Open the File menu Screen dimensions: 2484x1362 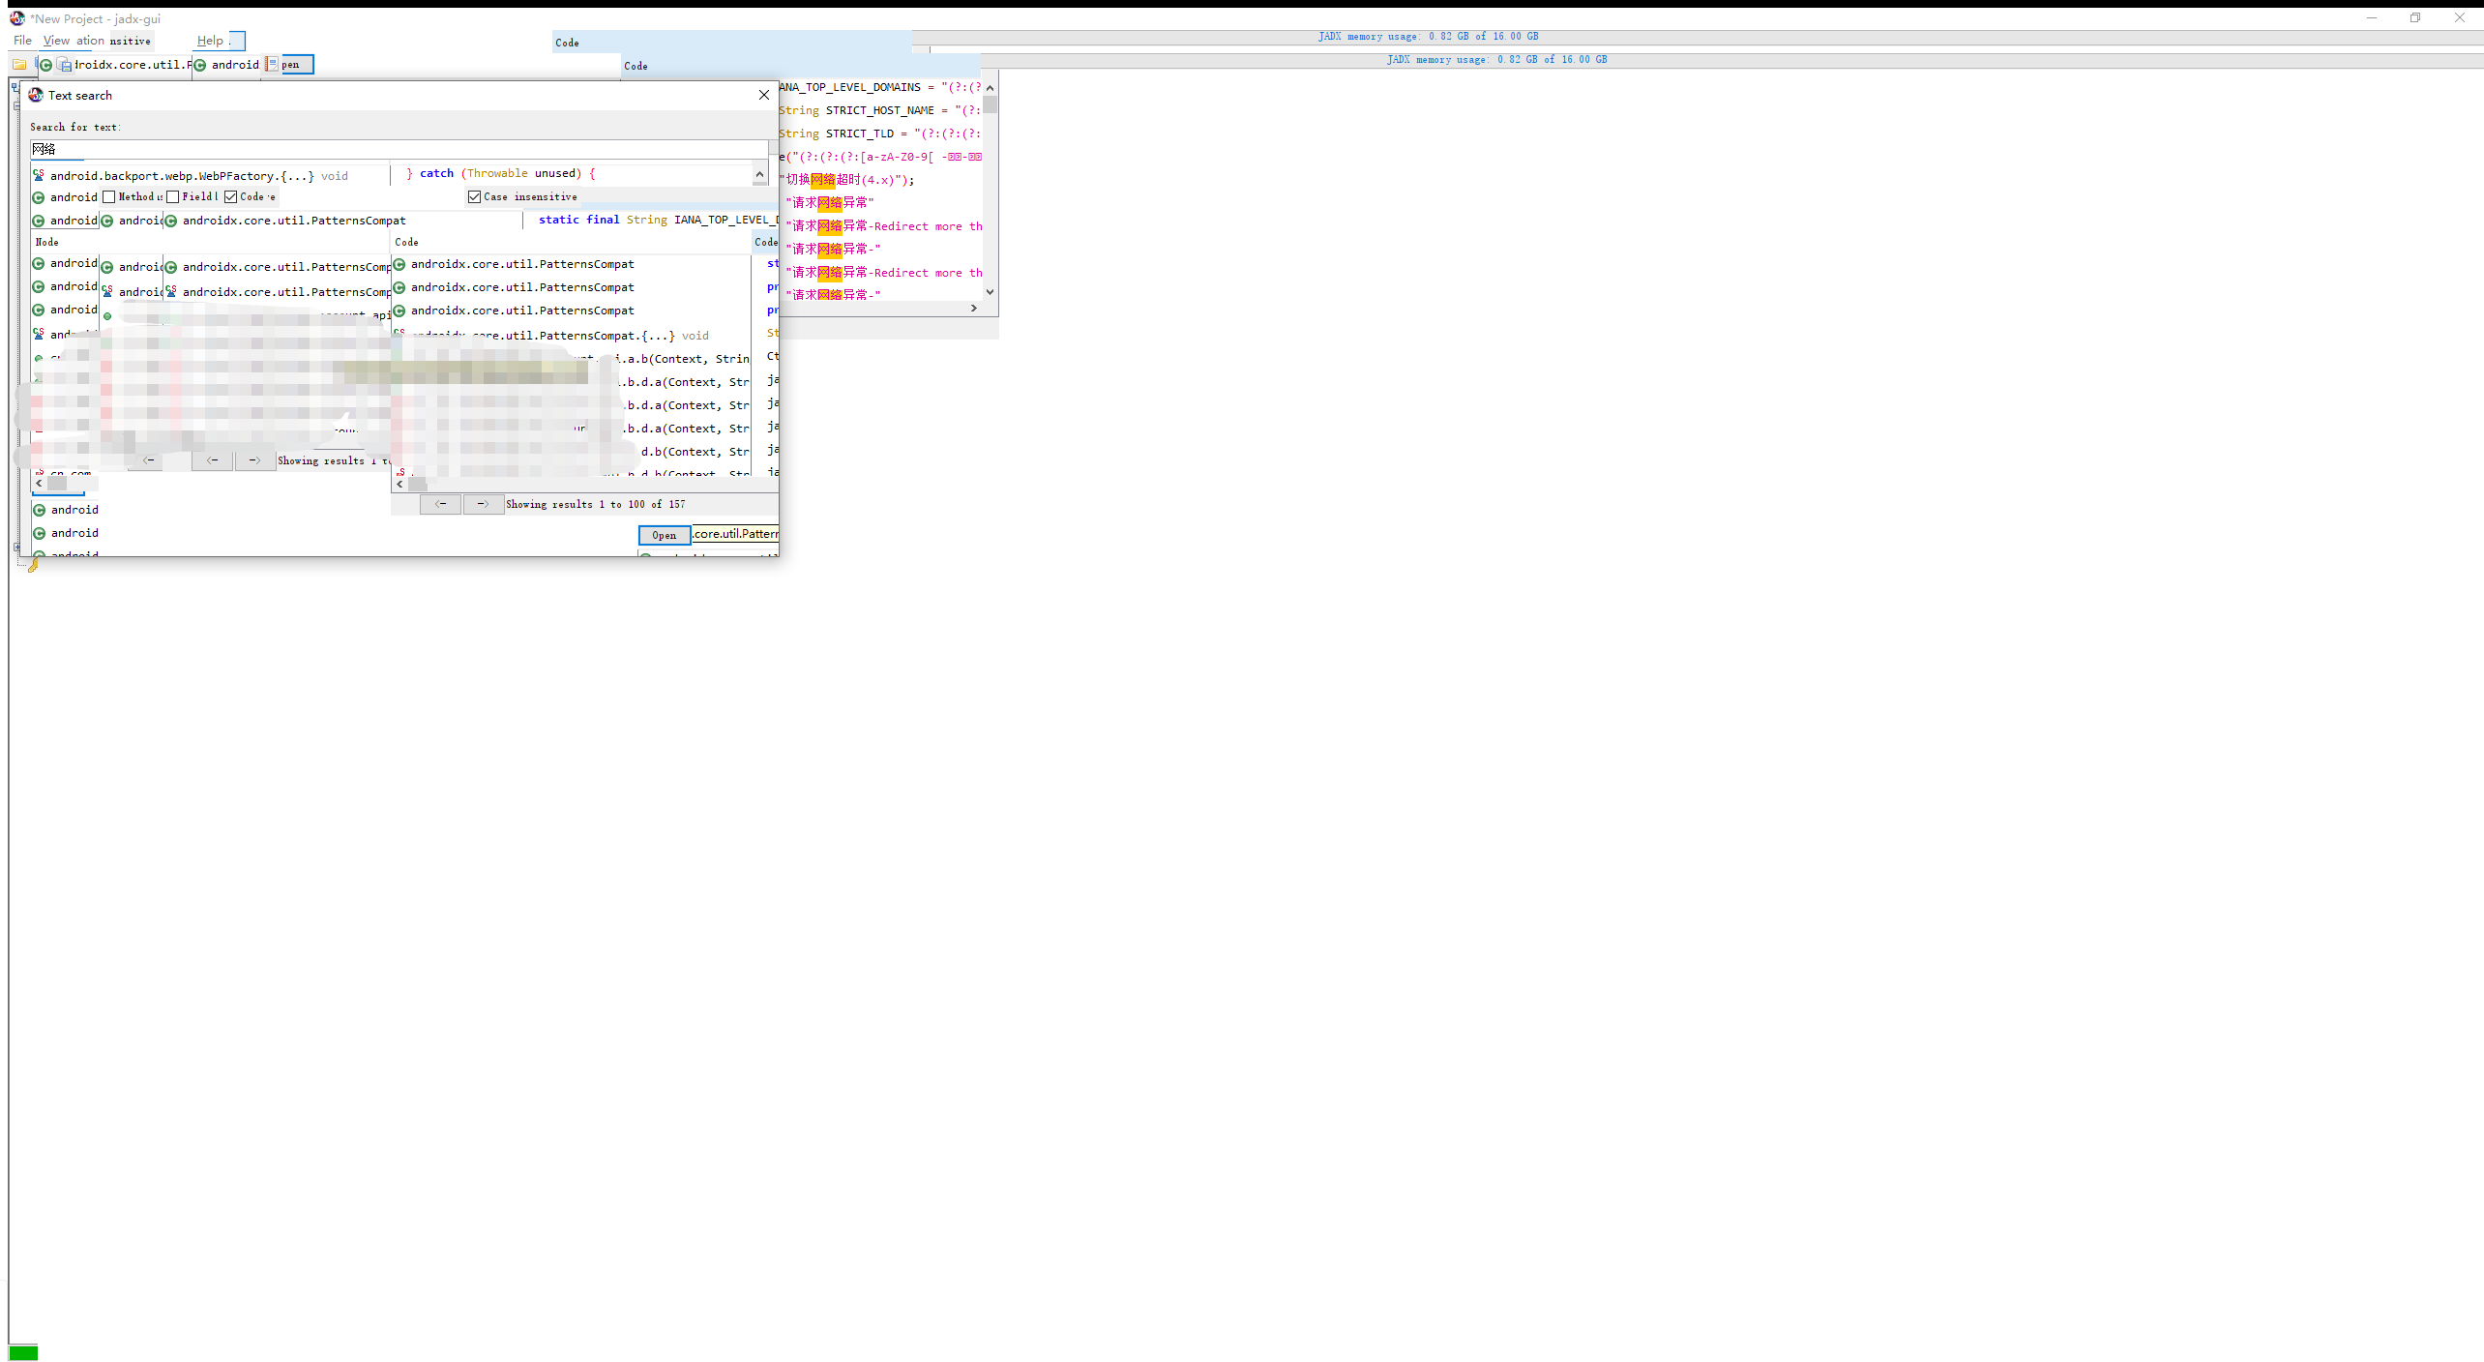point(22,41)
